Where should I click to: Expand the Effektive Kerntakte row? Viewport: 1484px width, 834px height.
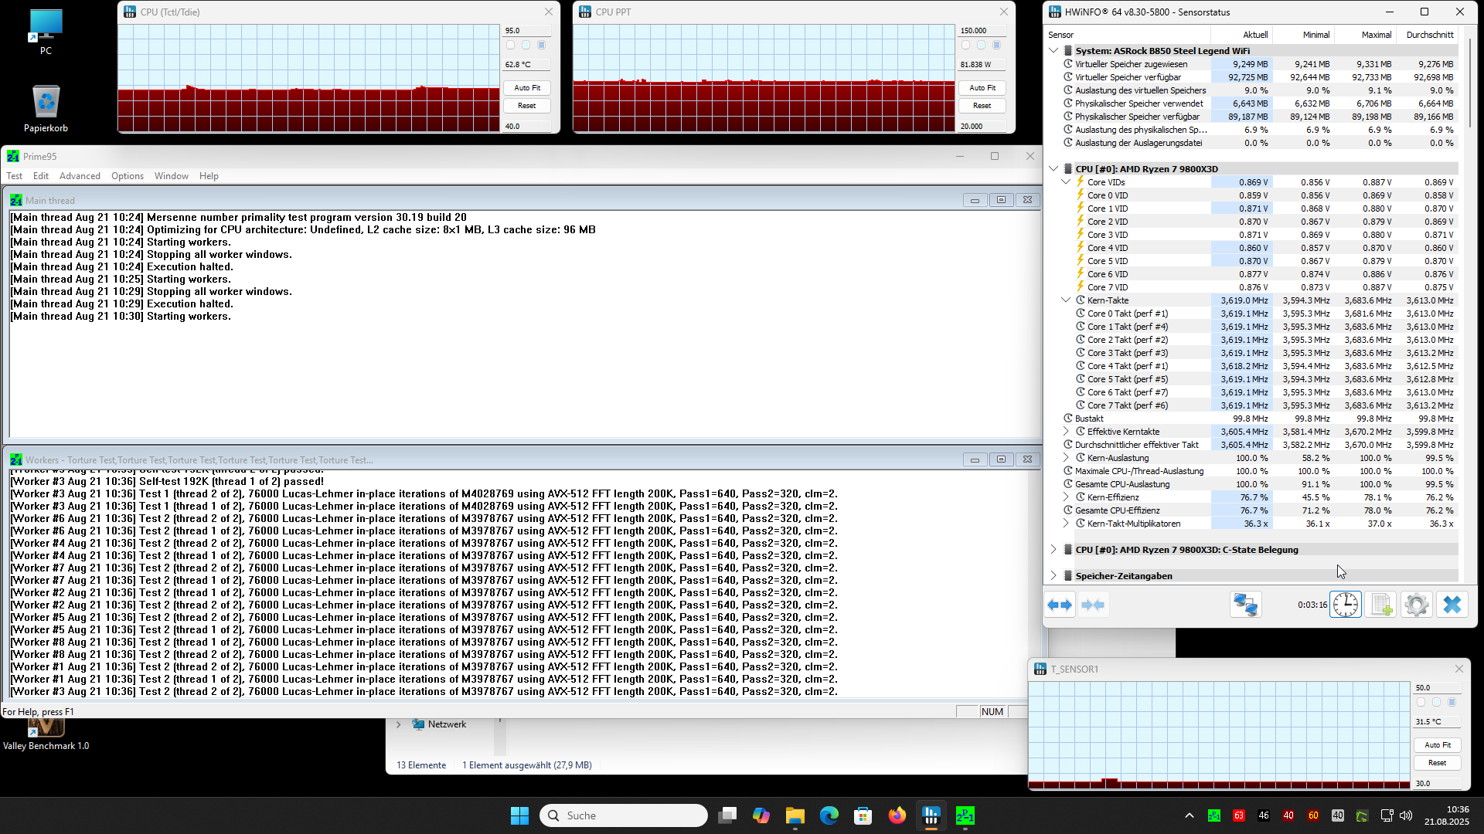(1066, 432)
